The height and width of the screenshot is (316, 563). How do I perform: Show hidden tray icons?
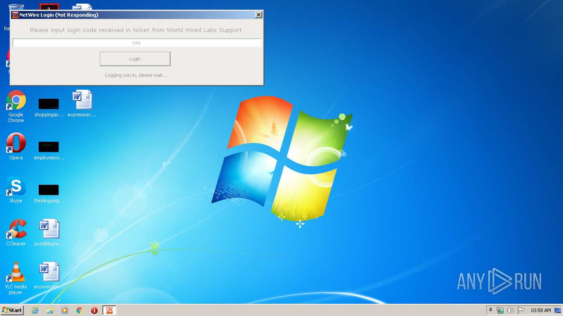tap(491, 310)
